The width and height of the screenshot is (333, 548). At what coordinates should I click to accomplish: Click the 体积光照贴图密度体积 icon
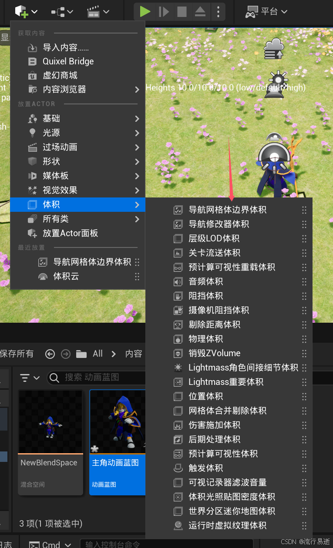(178, 497)
